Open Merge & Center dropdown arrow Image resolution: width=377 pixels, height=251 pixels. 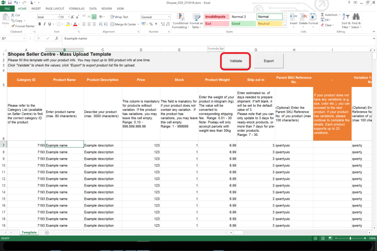138,24
